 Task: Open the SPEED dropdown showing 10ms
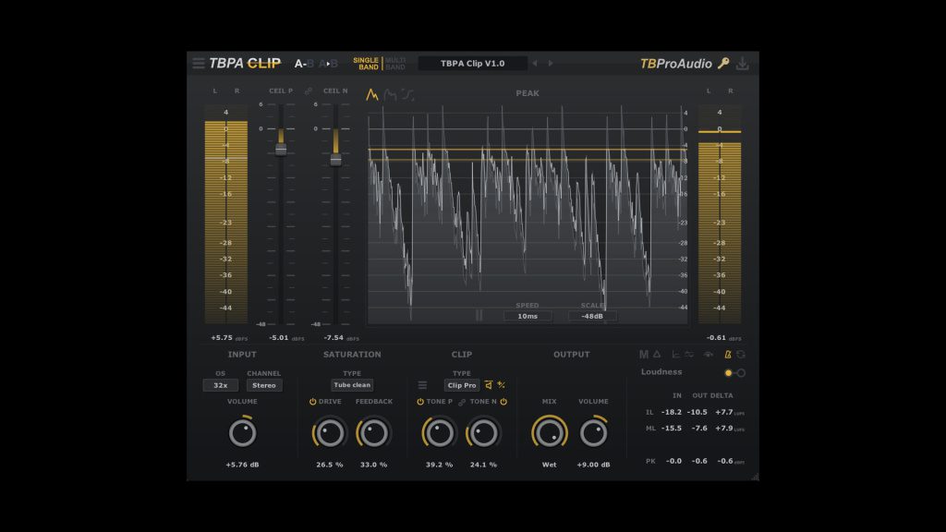(527, 317)
